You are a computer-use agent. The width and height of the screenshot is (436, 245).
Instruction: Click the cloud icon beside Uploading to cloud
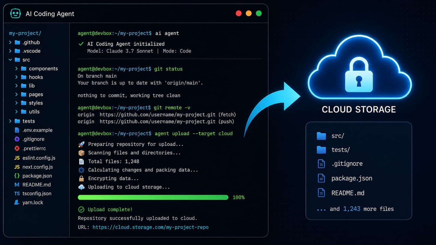pyautogui.click(x=81, y=187)
